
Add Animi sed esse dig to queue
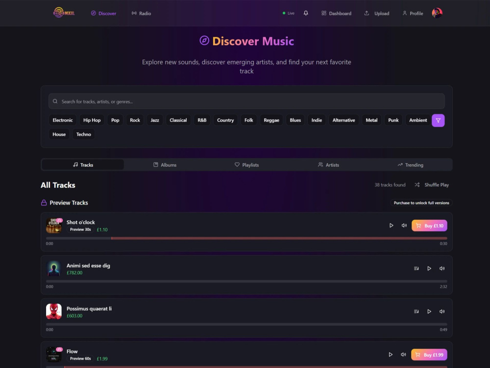pos(416,268)
